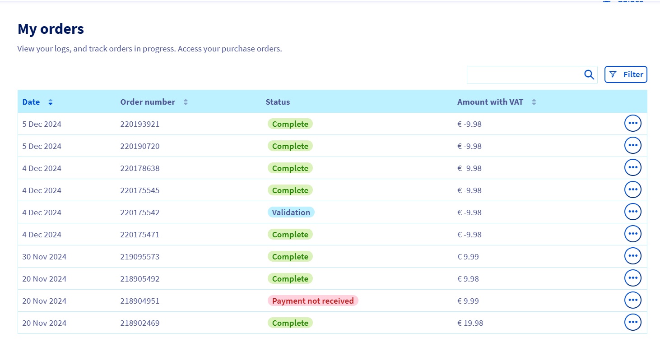Open actions menu for order 220193921
660x342 pixels.
[x=632, y=123]
